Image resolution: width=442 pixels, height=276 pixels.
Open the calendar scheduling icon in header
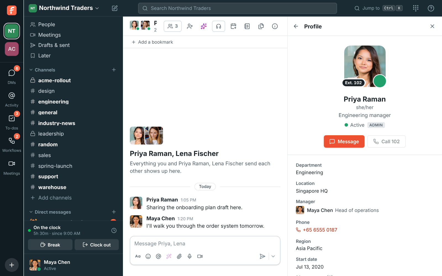click(x=233, y=26)
